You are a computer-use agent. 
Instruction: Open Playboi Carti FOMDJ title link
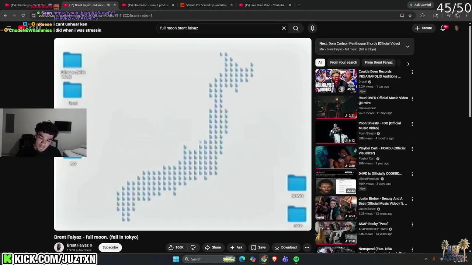[382, 151]
